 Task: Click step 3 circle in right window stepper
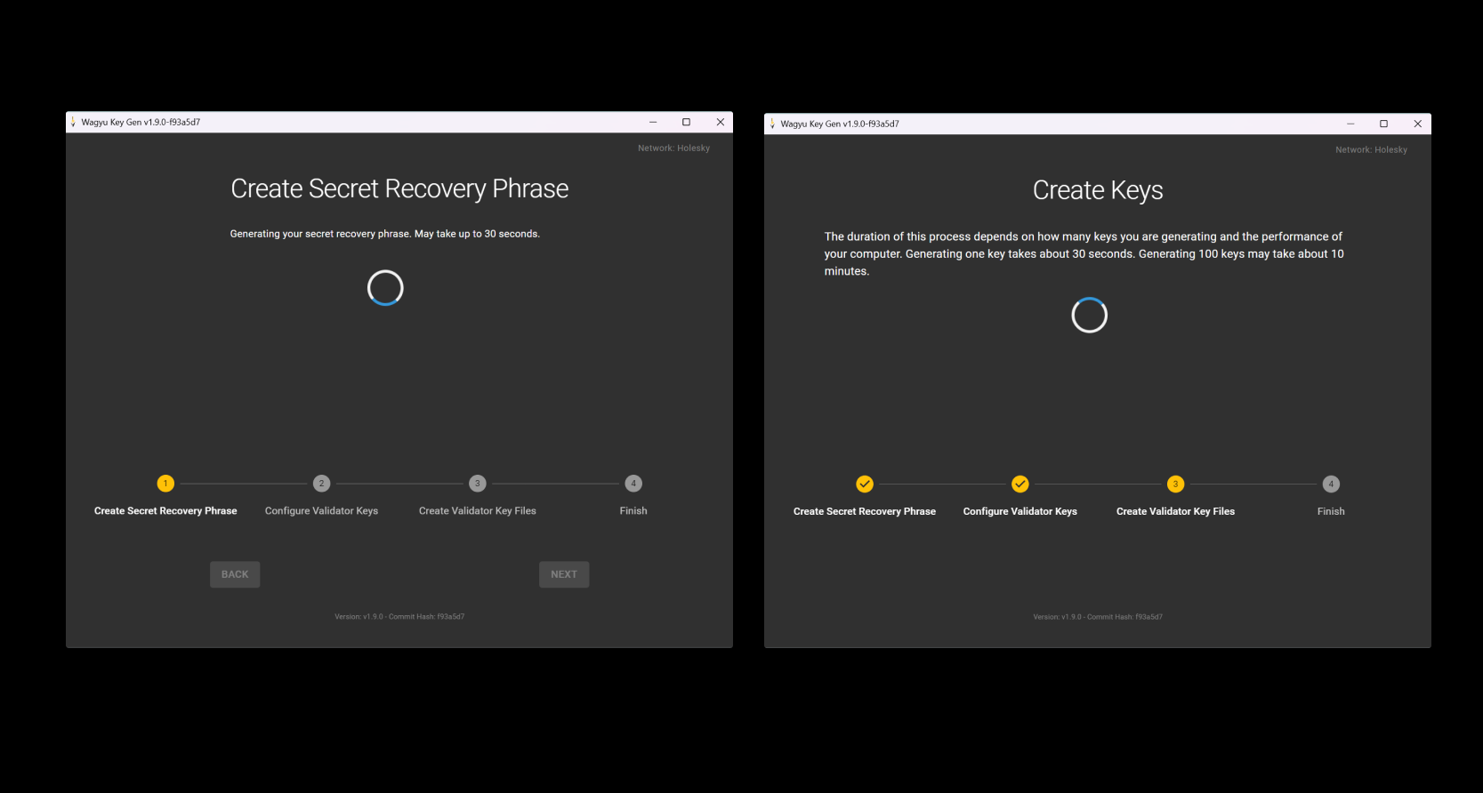click(x=1175, y=484)
